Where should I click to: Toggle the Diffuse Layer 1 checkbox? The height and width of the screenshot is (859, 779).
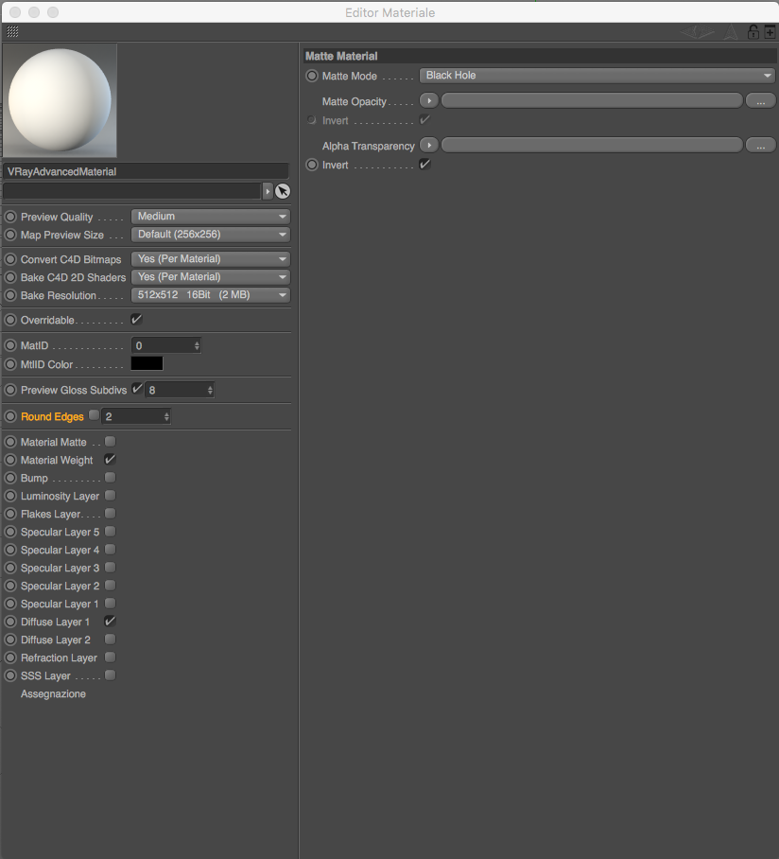[x=110, y=621]
